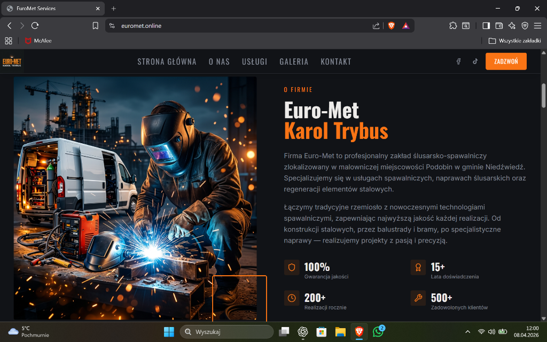Open volume control in system tray
547x342 pixels.
coord(491,331)
